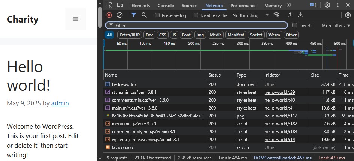The image size is (354, 161).
Task: Enable the Preserve log checkbox
Action: pyautogui.click(x=157, y=15)
